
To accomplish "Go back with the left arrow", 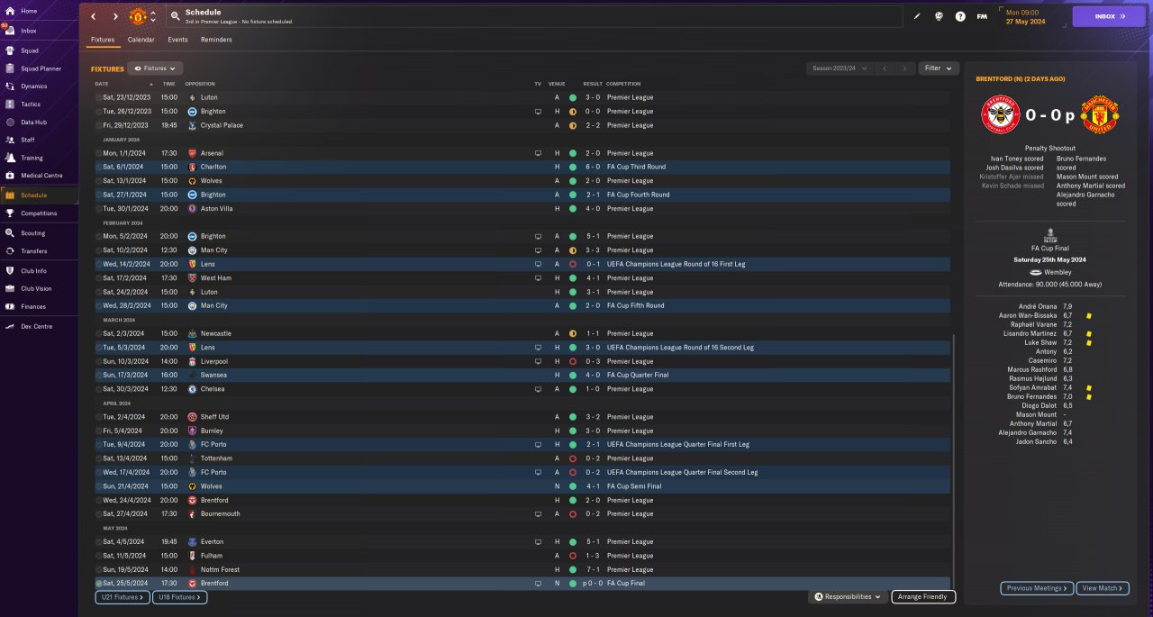I will tap(93, 16).
